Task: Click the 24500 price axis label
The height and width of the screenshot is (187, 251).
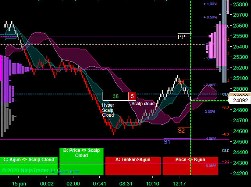Action: coord(241,141)
